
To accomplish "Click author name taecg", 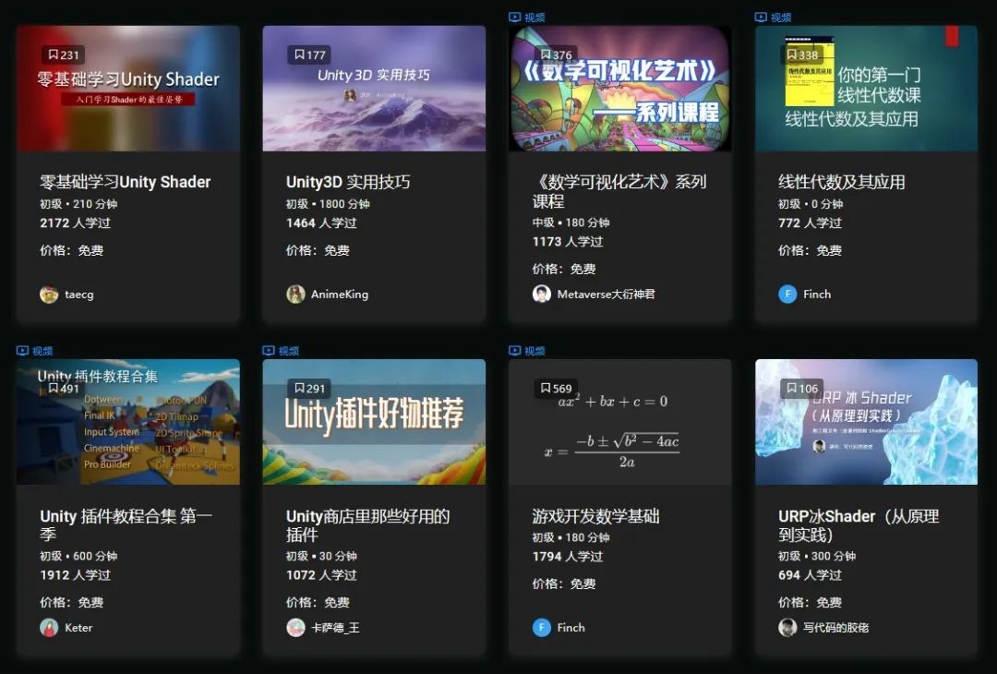I will pos(78,295).
